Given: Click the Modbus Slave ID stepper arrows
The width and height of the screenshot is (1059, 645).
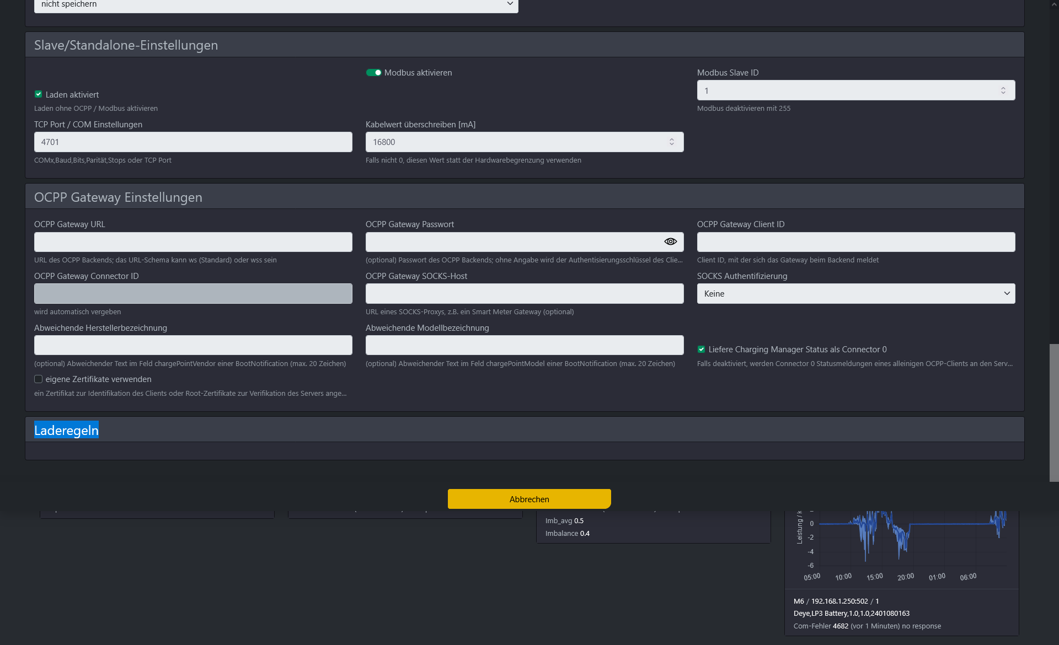Looking at the screenshot, I should tap(1003, 90).
